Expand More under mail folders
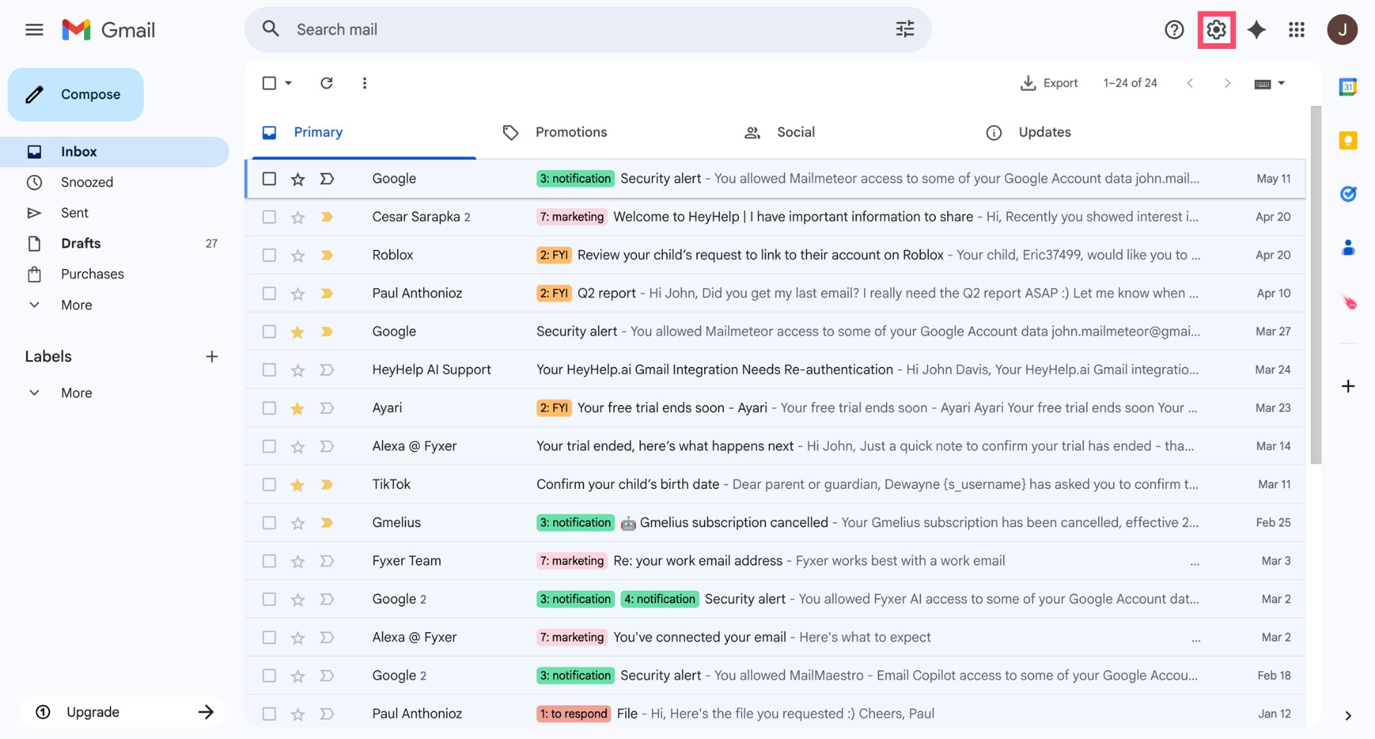This screenshot has width=1375, height=739. click(x=77, y=305)
